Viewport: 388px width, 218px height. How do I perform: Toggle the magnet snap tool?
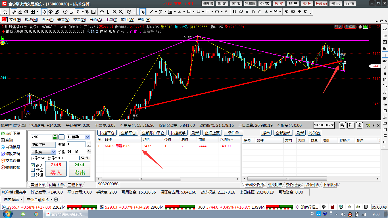pos(235,12)
